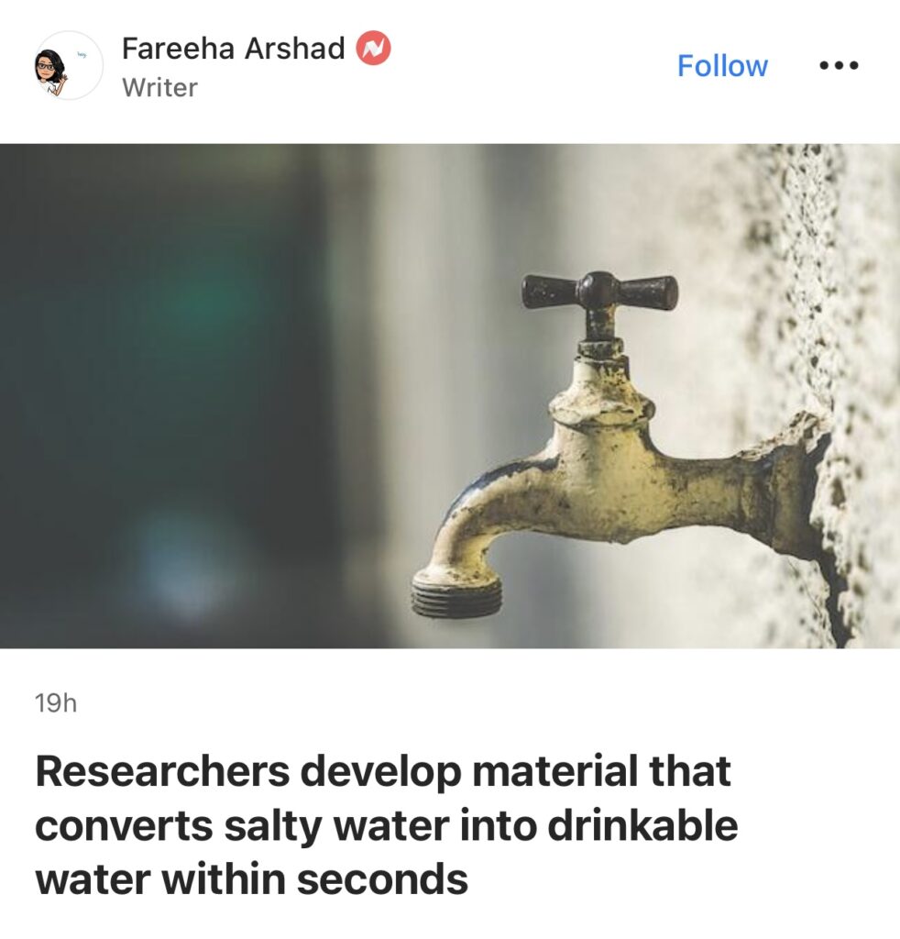Image resolution: width=900 pixels, height=939 pixels.
Task: Click the surname "Arshad" in the author name
Action: 295,48
